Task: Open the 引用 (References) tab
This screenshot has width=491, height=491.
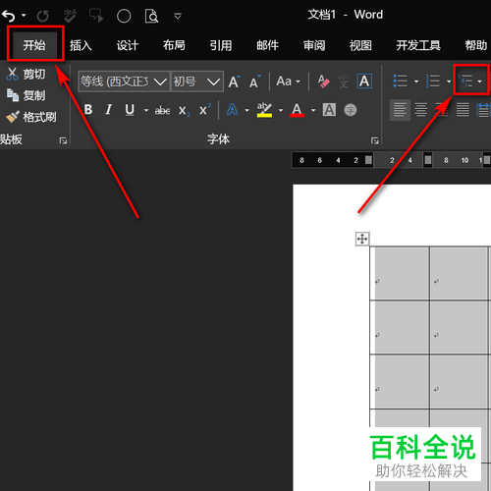Action: [x=221, y=45]
